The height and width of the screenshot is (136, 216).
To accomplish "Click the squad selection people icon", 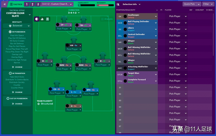I will point(118,4).
